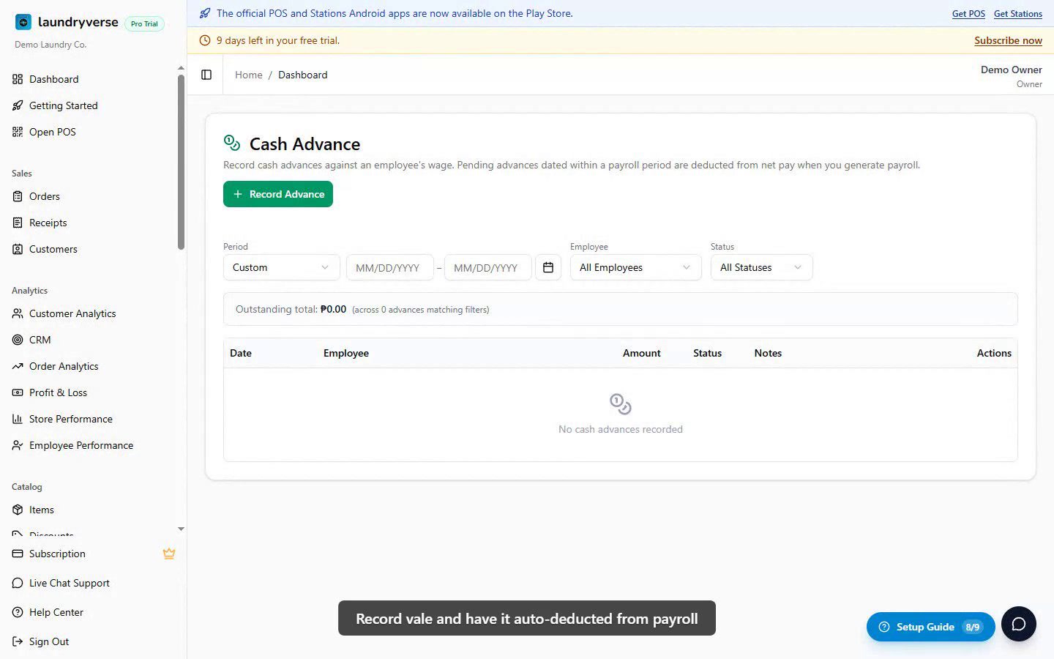
Task: Click the Help Center question icon
Action: pyautogui.click(x=18, y=612)
